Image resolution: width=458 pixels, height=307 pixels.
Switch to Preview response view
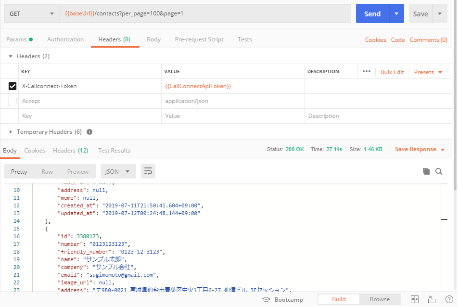pos(78,172)
